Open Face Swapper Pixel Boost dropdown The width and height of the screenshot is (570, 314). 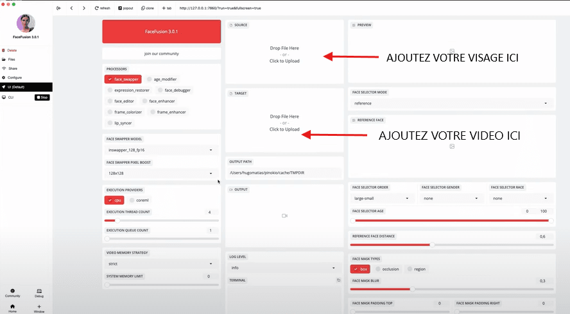point(160,173)
